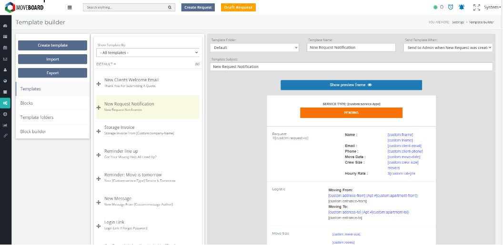
Task: Click drag handle beside Storage Invoice template
Action: (99, 130)
